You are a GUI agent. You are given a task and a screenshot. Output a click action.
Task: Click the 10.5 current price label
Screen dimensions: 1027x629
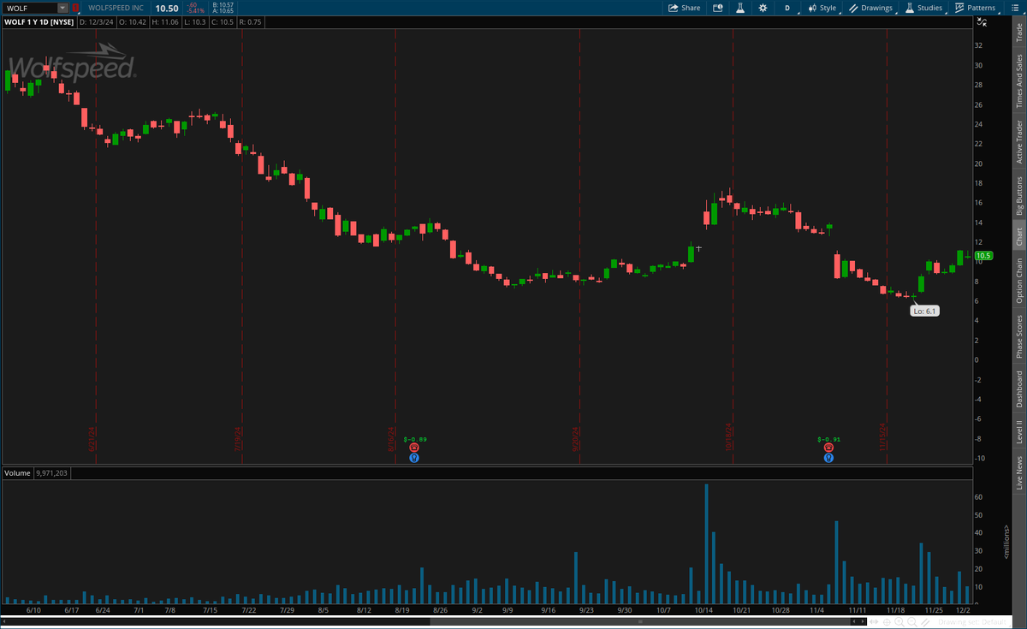click(x=982, y=255)
